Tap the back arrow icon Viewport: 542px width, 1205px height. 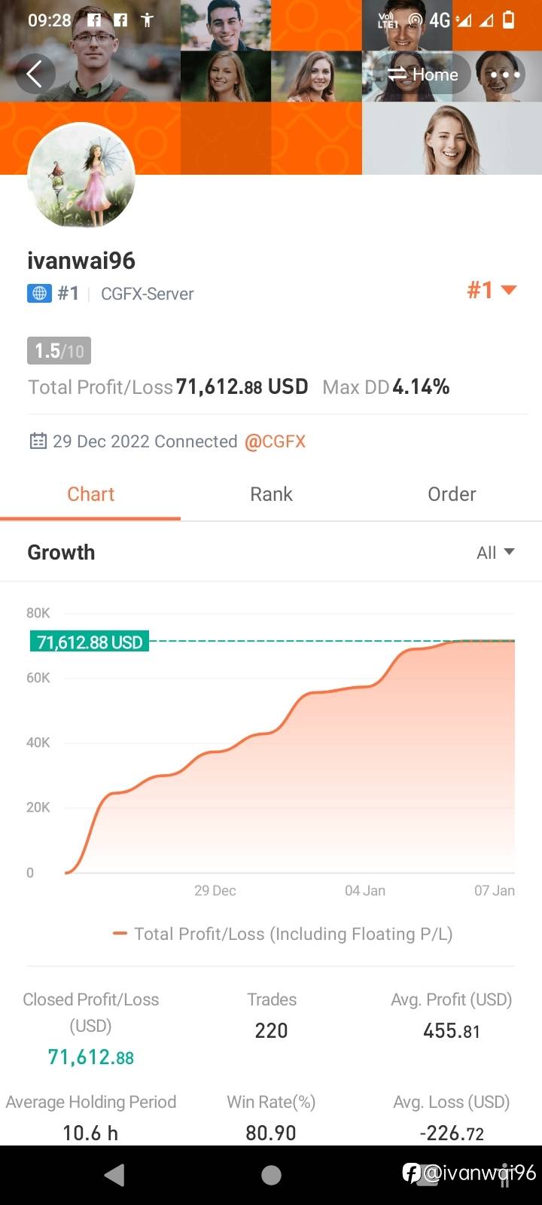tap(35, 74)
